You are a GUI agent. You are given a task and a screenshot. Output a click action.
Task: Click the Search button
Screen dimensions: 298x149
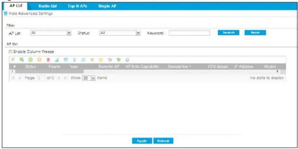pos(228,33)
